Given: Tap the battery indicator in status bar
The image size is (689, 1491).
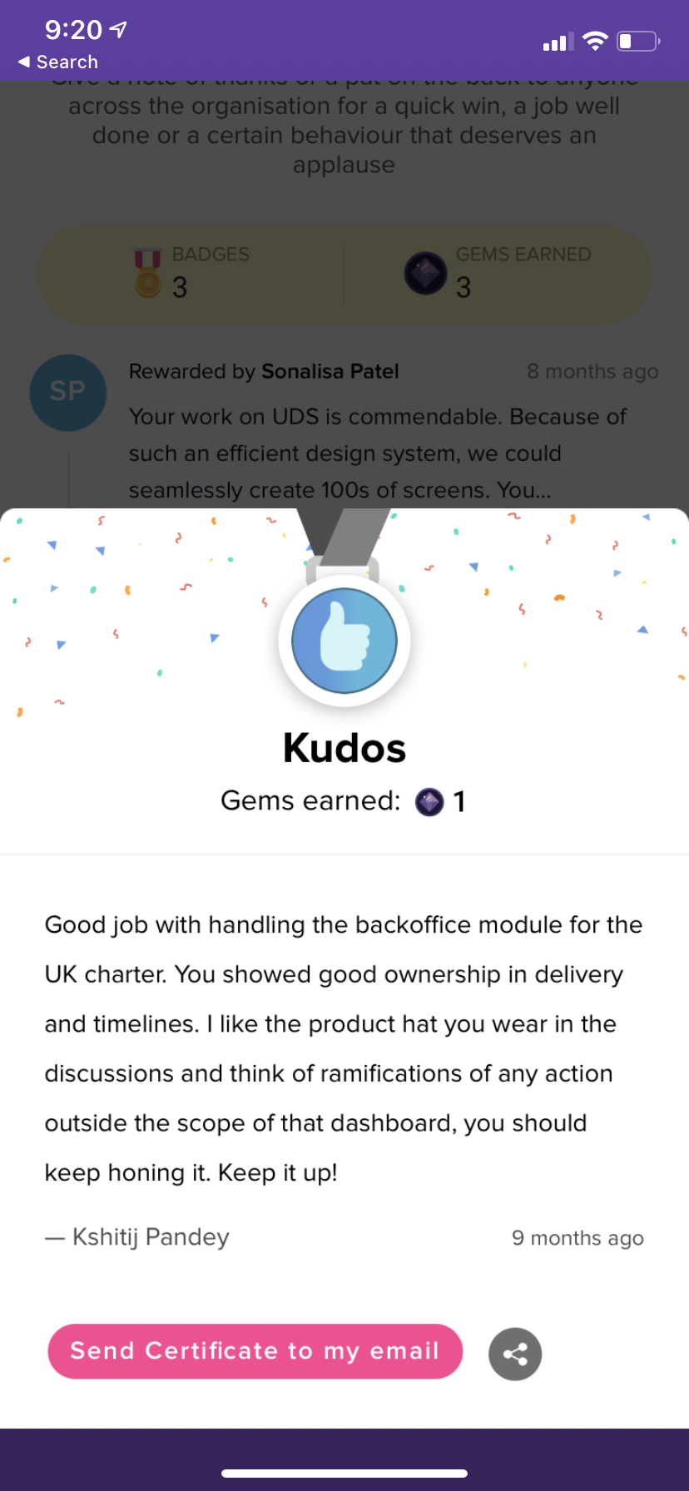Looking at the screenshot, I should (638, 42).
